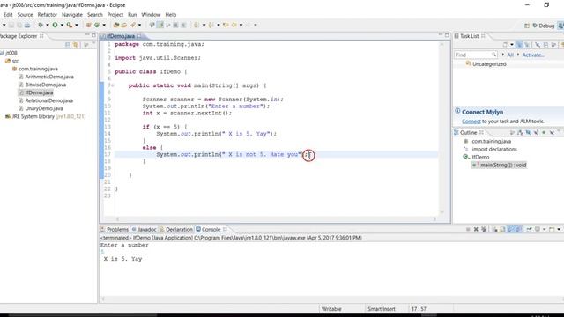Image resolution: width=564 pixels, height=317 pixels.
Task: Click the Run External Tools icon
Action: click(x=69, y=25)
